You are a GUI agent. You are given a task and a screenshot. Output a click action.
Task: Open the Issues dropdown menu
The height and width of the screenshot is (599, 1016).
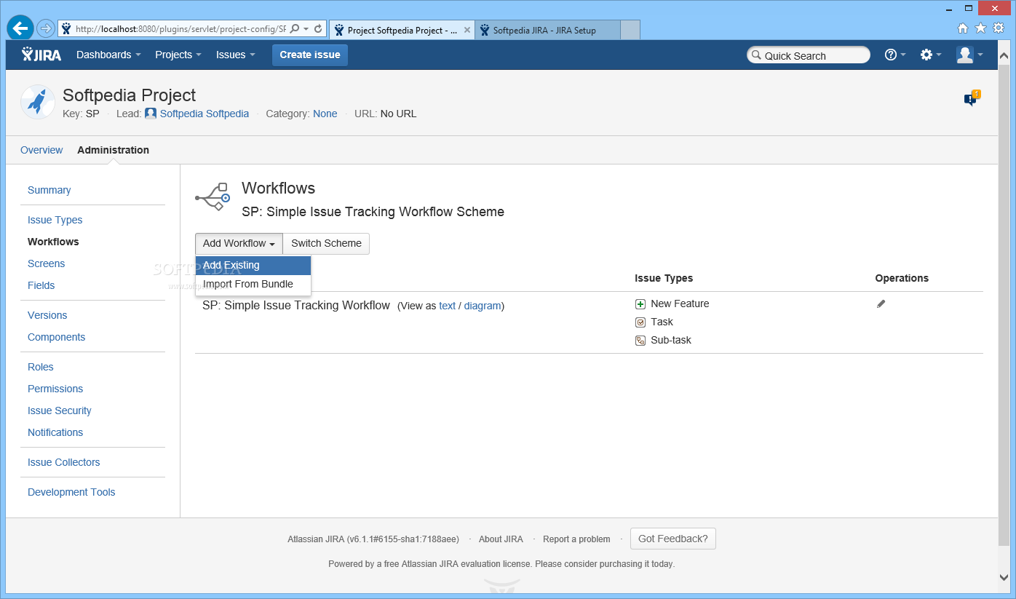coord(235,55)
